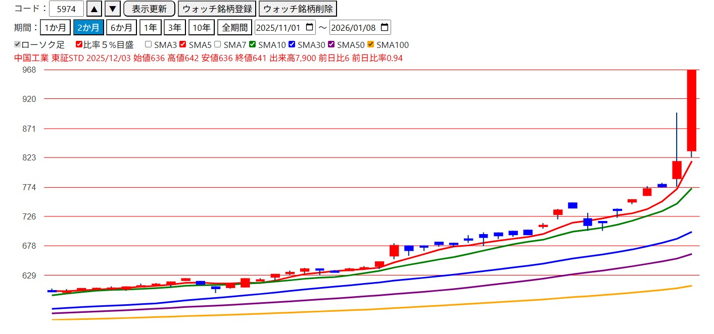Click the start date field 2025/11/01
714x334 pixels.
click(x=285, y=27)
